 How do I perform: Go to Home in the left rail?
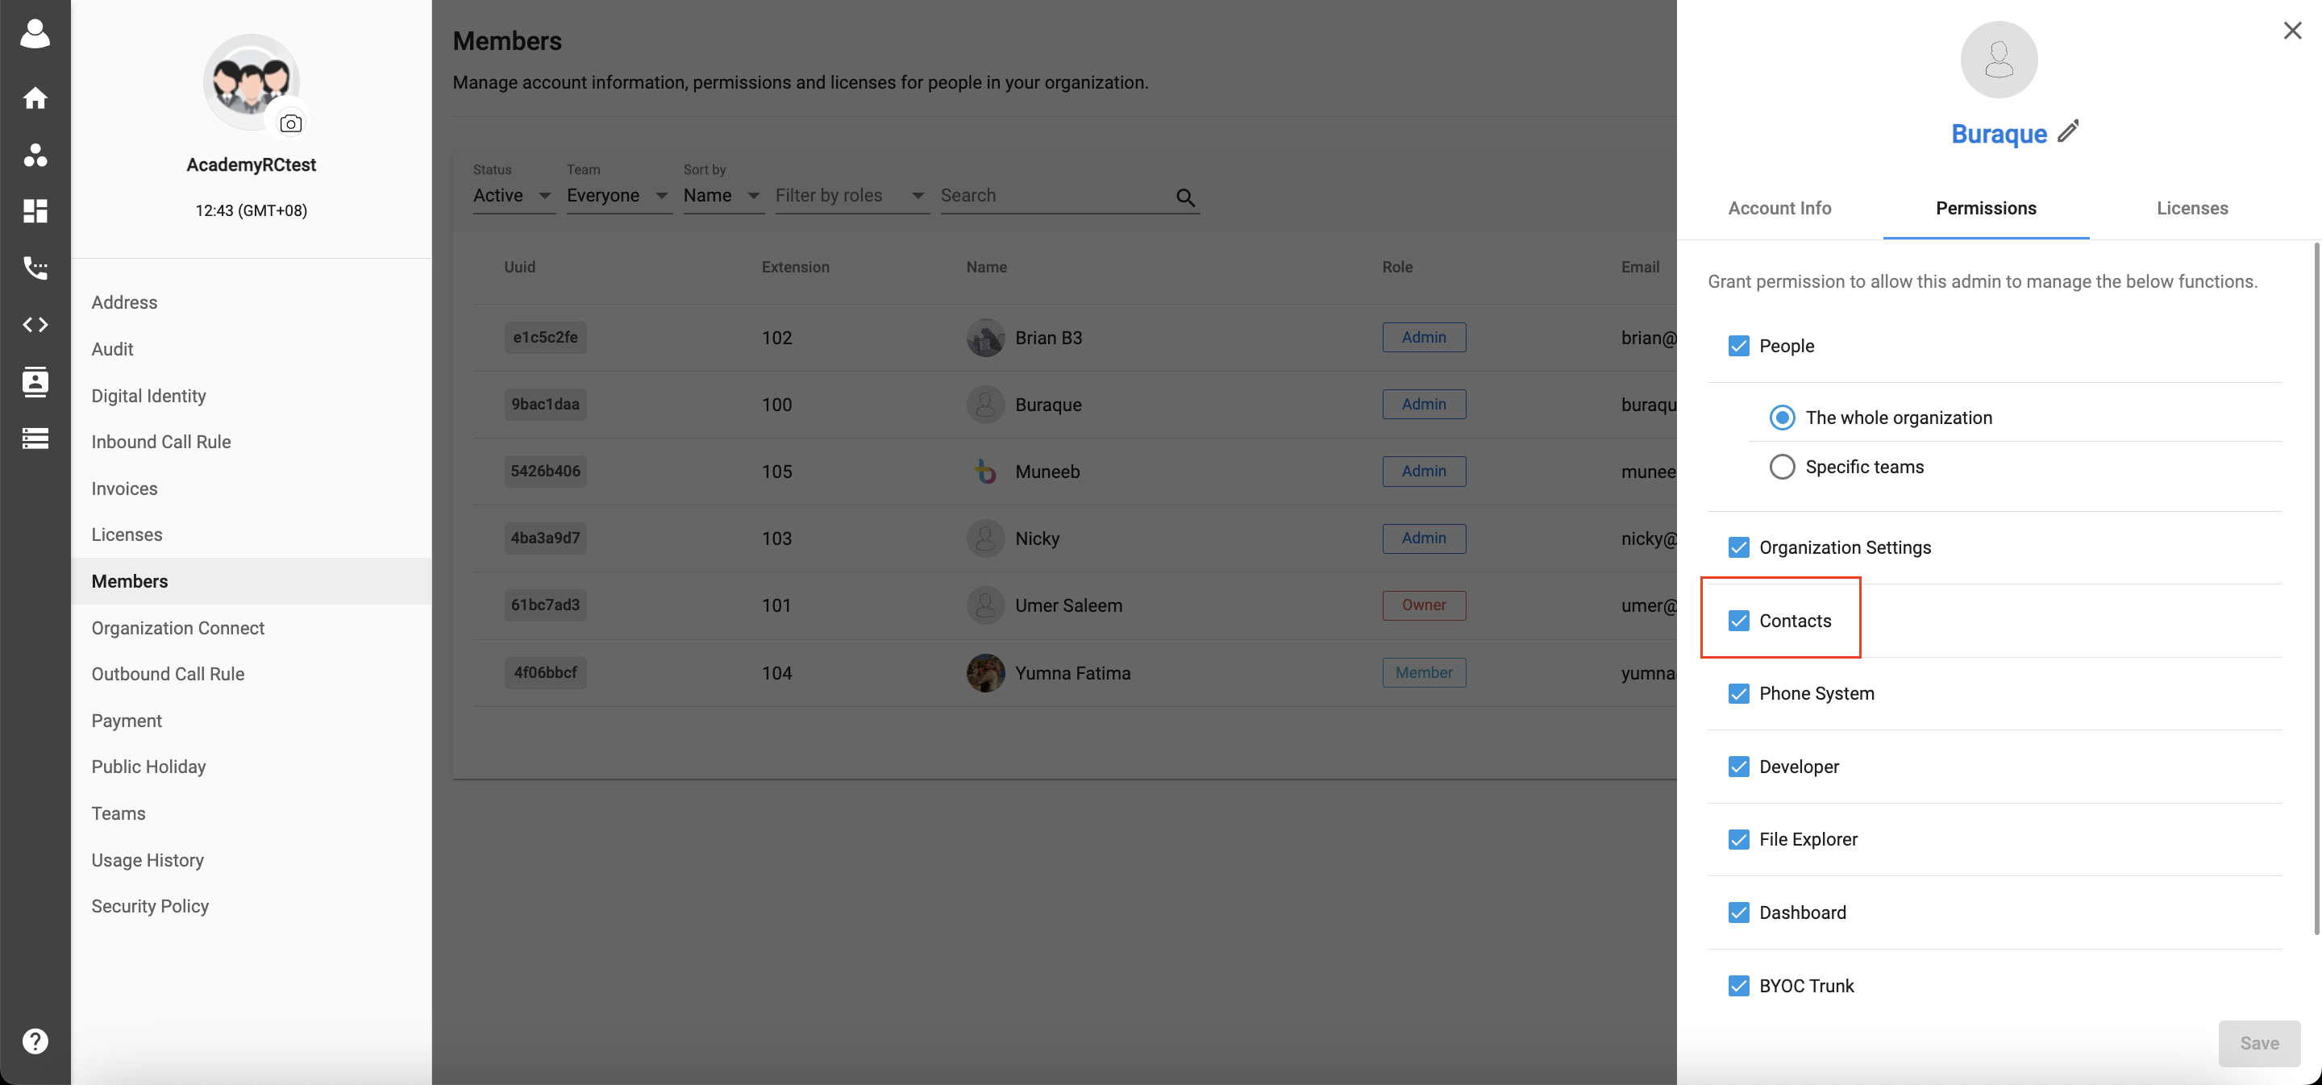(35, 98)
